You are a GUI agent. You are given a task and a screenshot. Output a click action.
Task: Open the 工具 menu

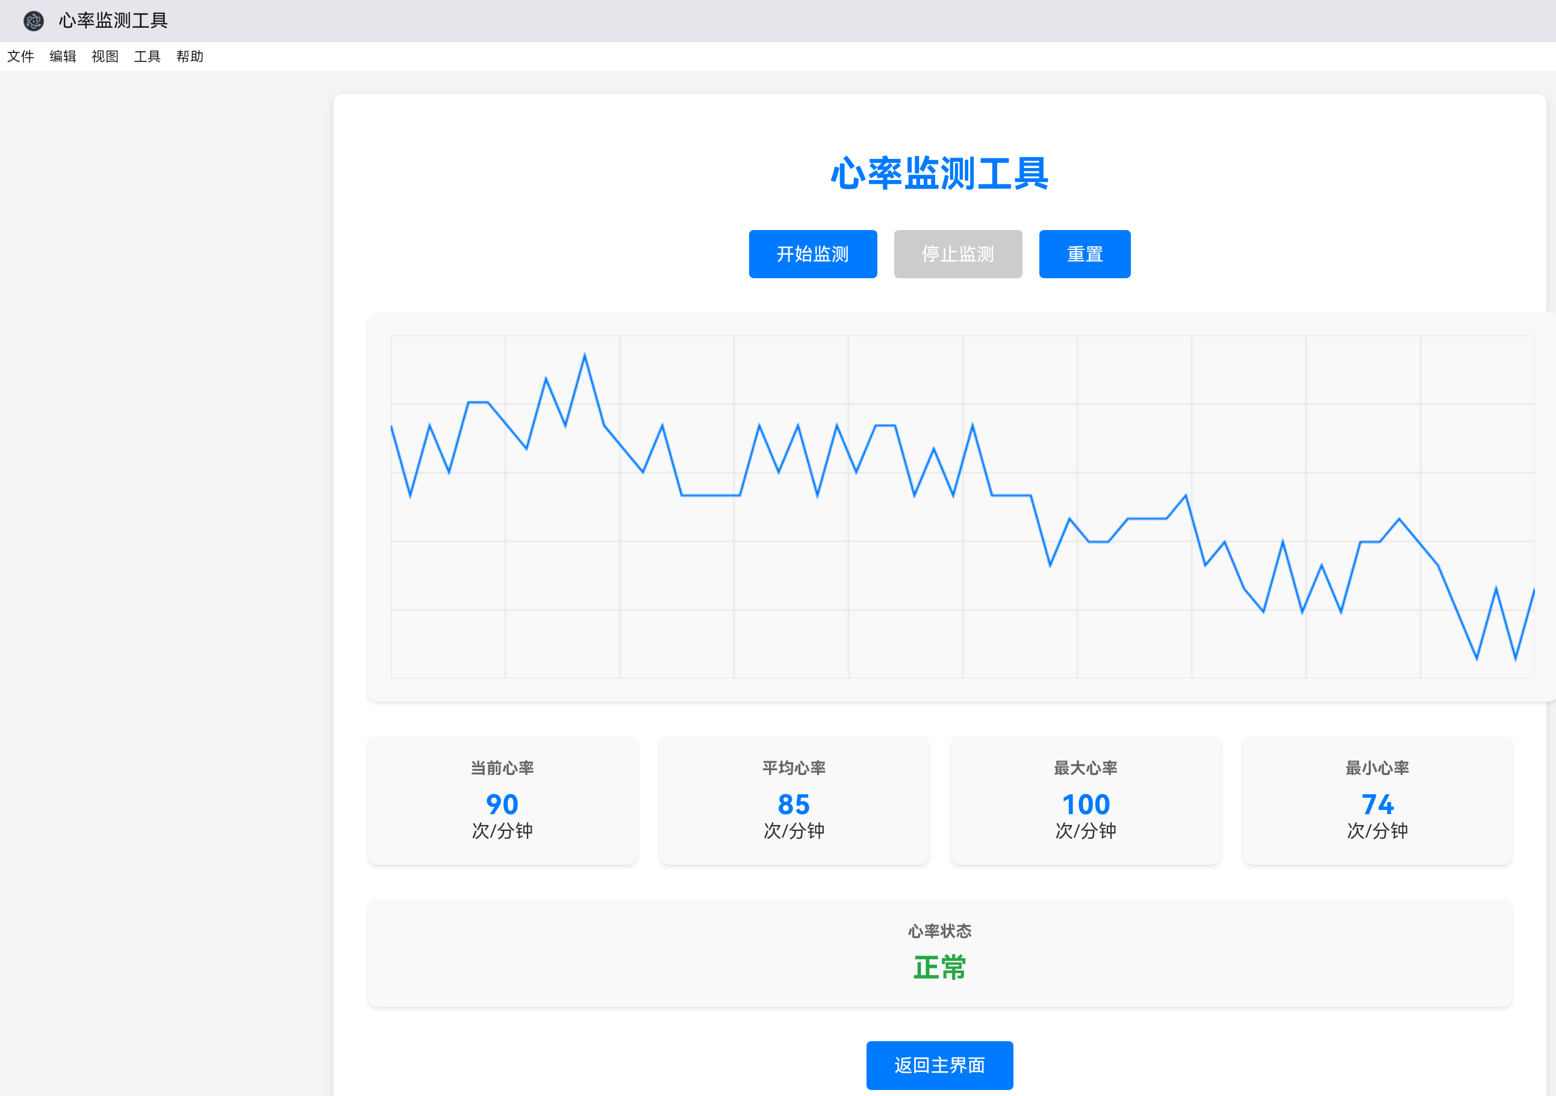[147, 57]
